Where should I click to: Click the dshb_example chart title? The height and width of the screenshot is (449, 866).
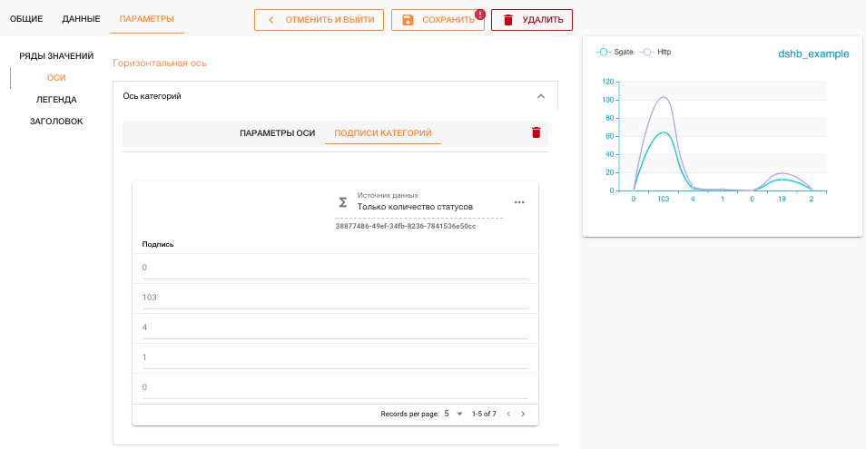[x=813, y=54]
